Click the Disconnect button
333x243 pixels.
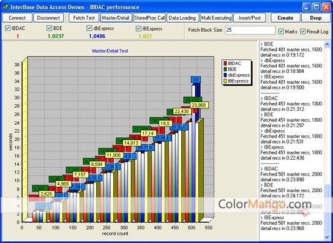click(48, 18)
